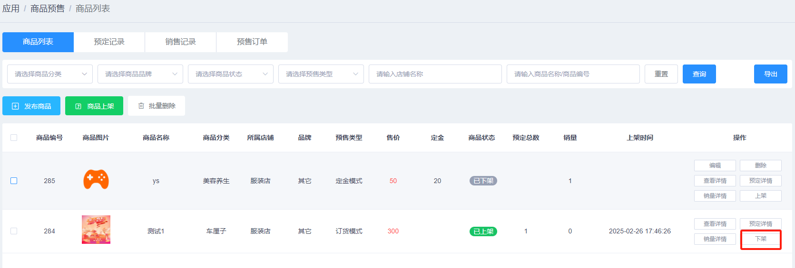Click the green 已上架 status badge

(483, 231)
